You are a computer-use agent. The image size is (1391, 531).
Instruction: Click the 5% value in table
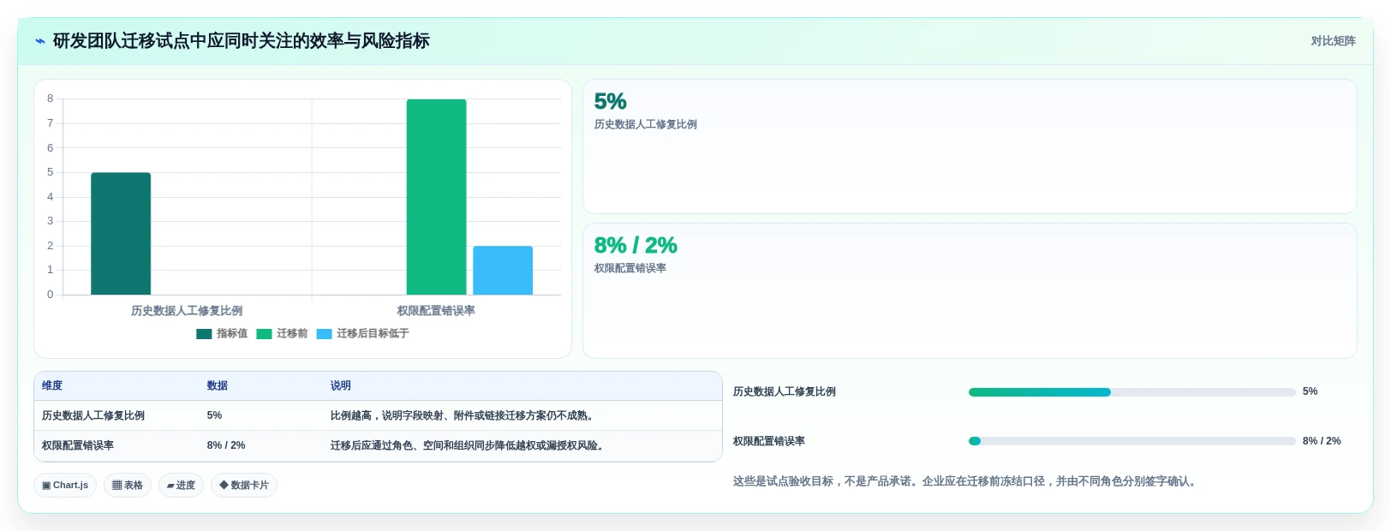(214, 415)
